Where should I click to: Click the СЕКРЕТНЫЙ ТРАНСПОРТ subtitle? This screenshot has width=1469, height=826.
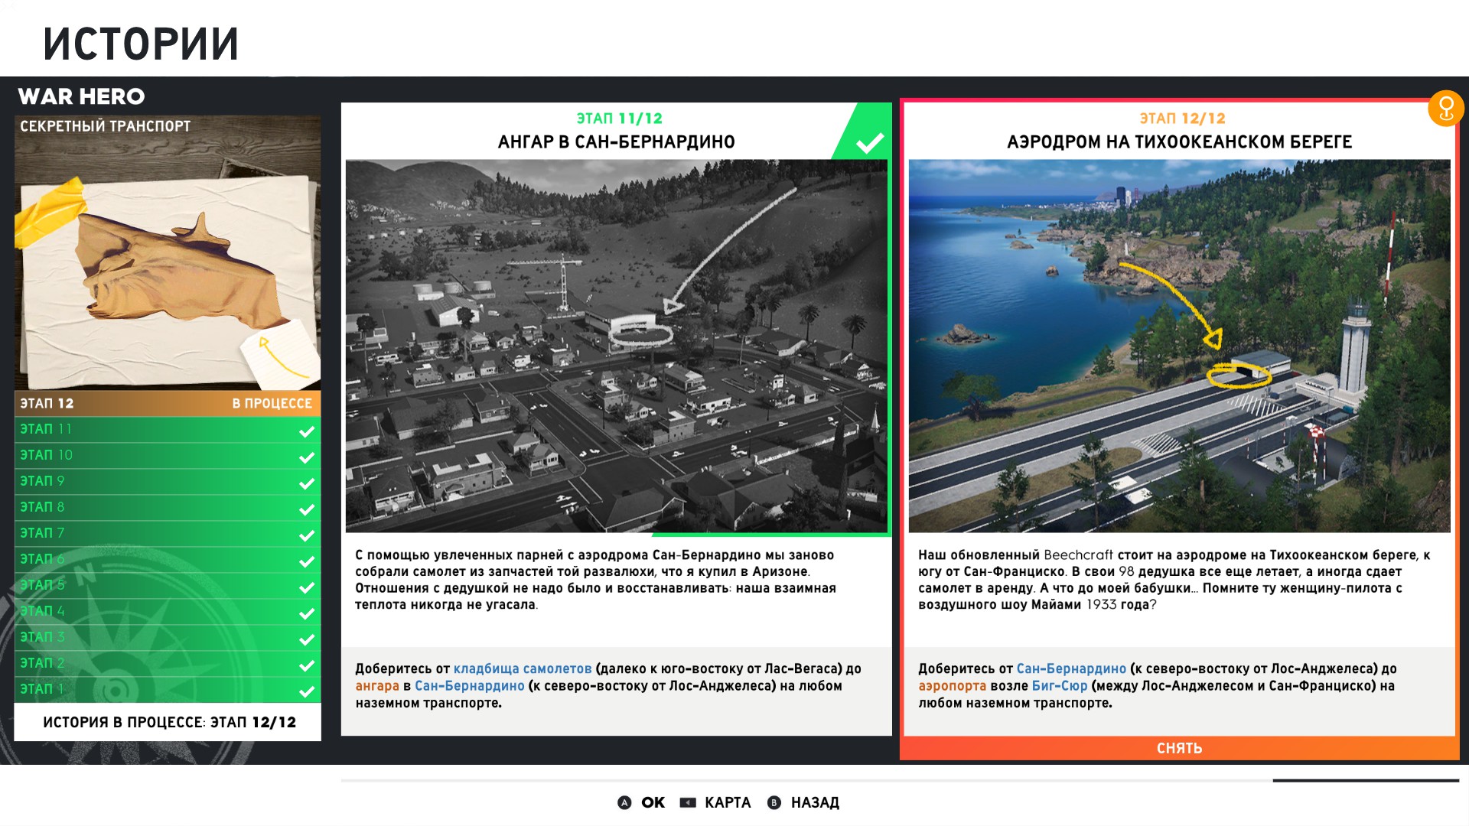pos(106,126)
